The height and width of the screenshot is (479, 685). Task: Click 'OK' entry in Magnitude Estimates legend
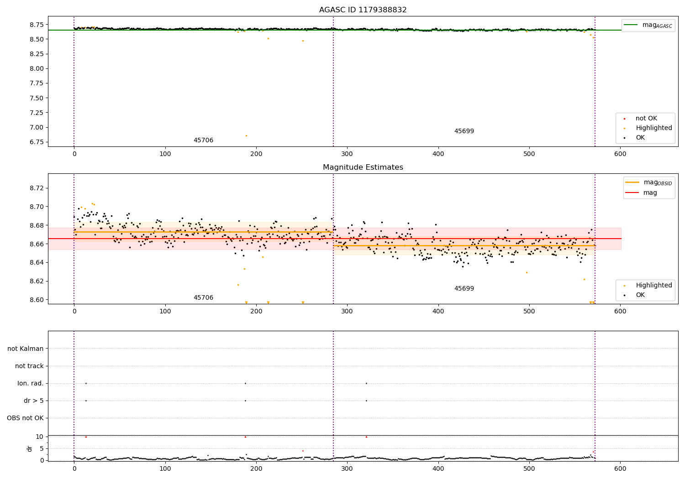click(640, 295)
